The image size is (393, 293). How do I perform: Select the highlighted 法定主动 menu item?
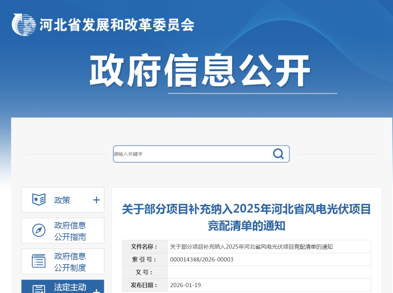69,288
